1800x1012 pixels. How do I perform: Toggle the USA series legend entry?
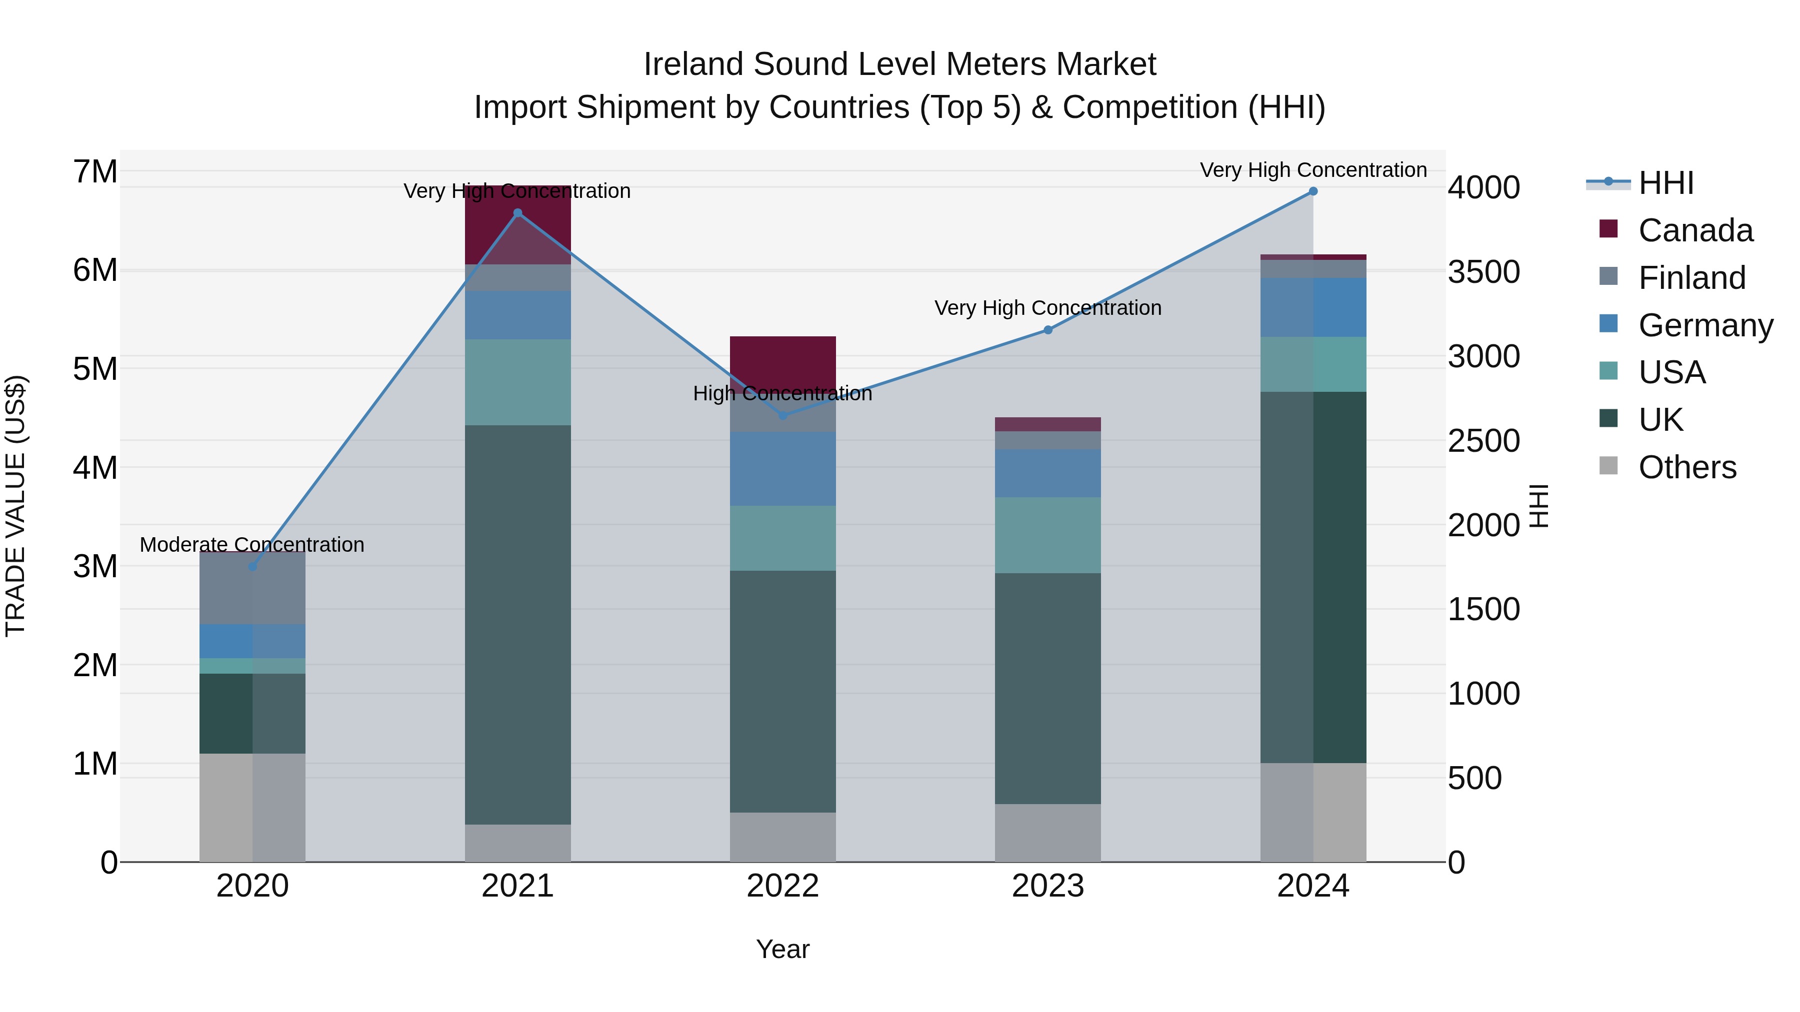click(1652, 372)
